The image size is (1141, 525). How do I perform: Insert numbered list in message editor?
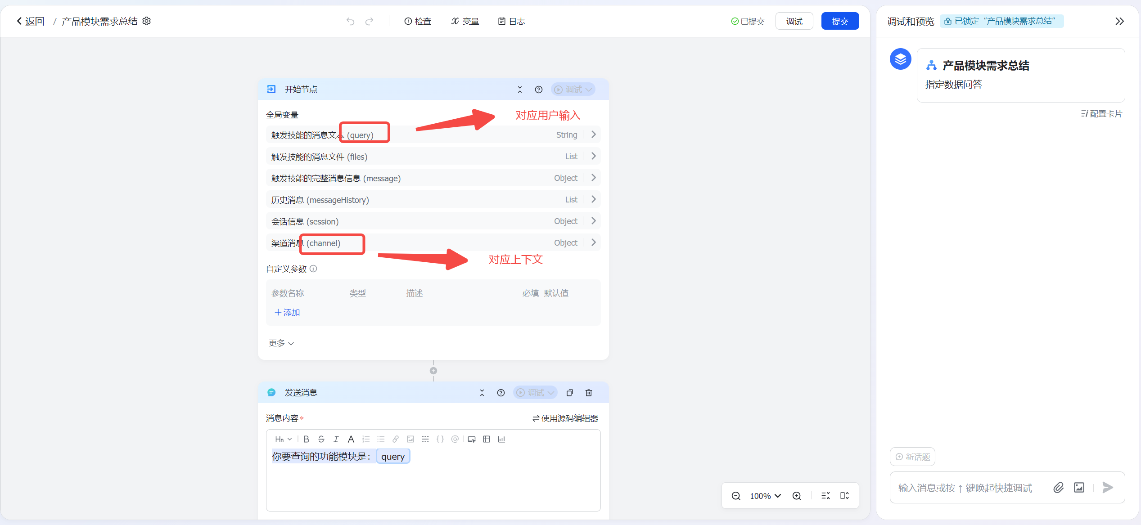[x=366, y=439]
